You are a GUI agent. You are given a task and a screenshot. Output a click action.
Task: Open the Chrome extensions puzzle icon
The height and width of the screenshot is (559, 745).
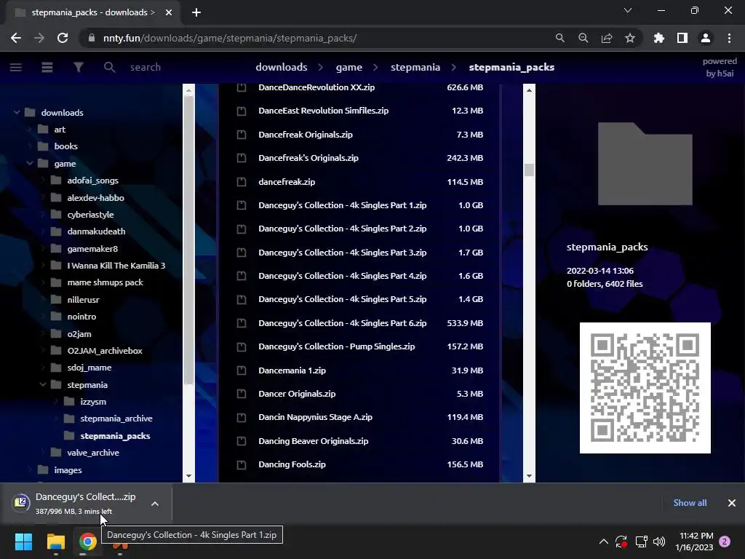tap(658, 38)
